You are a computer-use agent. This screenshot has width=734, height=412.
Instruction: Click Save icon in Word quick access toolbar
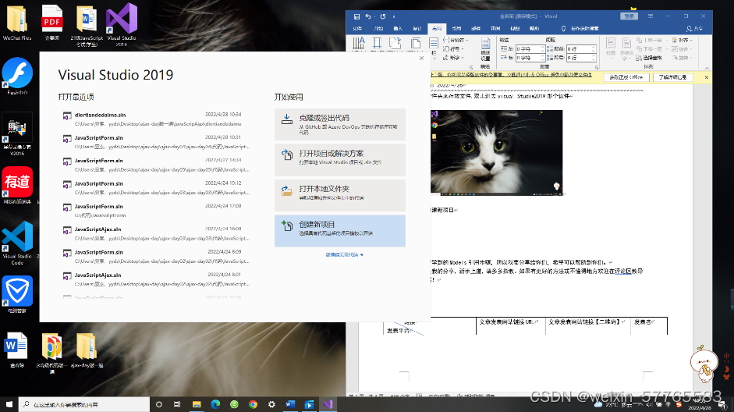click(x=356, y=16)
